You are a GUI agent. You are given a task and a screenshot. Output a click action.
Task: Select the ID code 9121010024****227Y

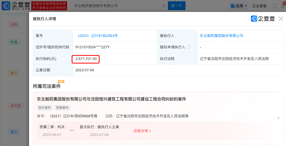click(x=93, y=47)
